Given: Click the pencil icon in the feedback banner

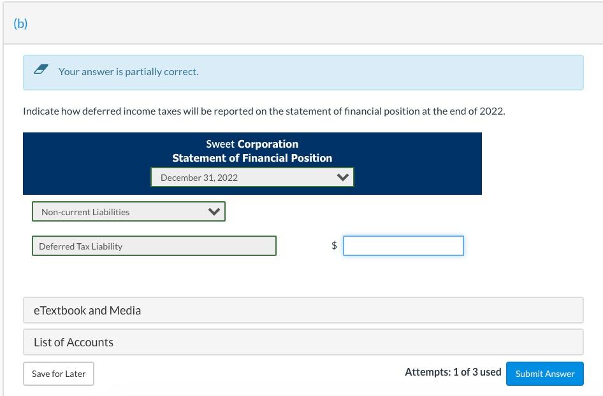Looking at the screenshot, I should 41,70.
